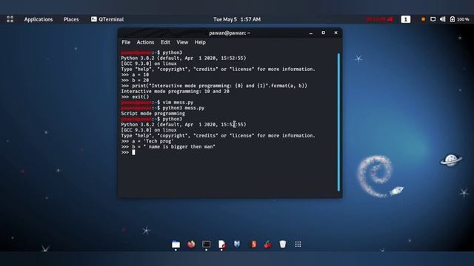This screenshot has width=474, height=266.
Task: Click the red recording timer in the panel
Action: click(x=380, y=19)
